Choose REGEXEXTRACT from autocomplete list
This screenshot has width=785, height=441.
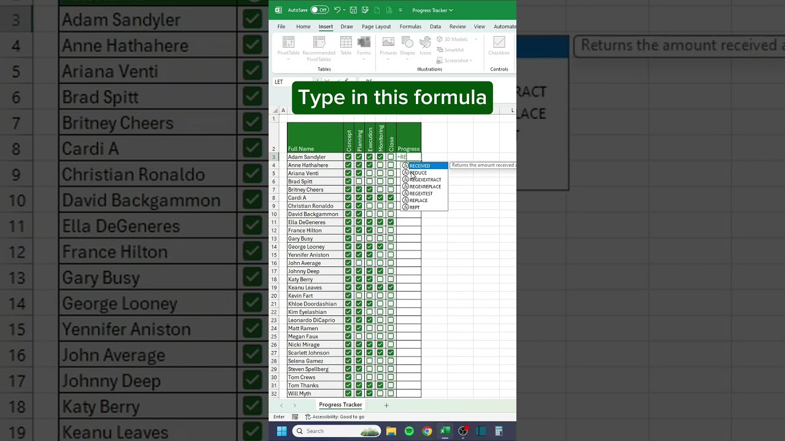[x=424, y=180]
